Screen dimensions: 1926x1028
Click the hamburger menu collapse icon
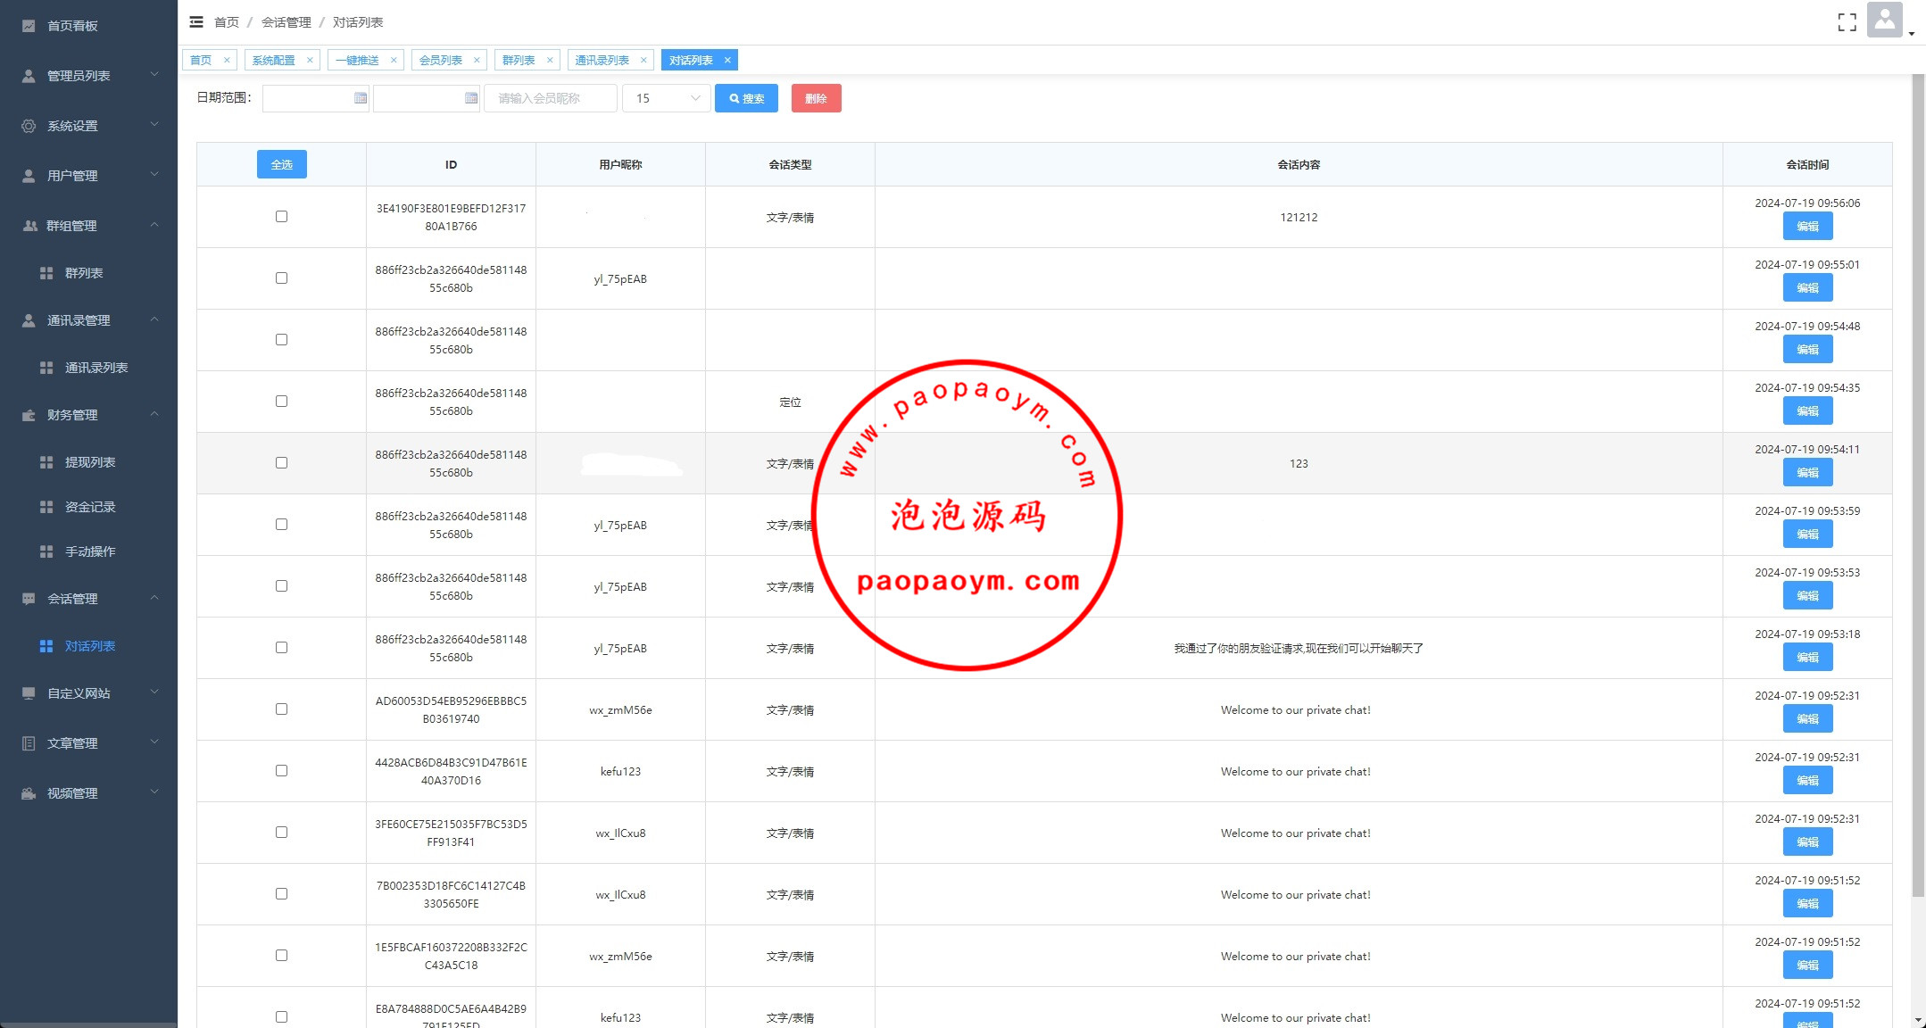[x=196, y=22]
